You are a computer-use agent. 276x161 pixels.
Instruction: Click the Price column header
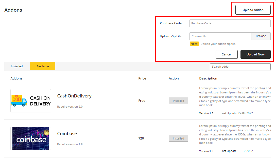point(142,78)
